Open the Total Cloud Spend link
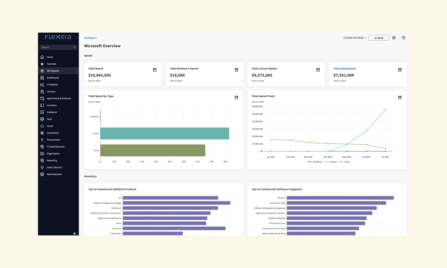This screenshot has height=268, width=447. pos(344,69)
